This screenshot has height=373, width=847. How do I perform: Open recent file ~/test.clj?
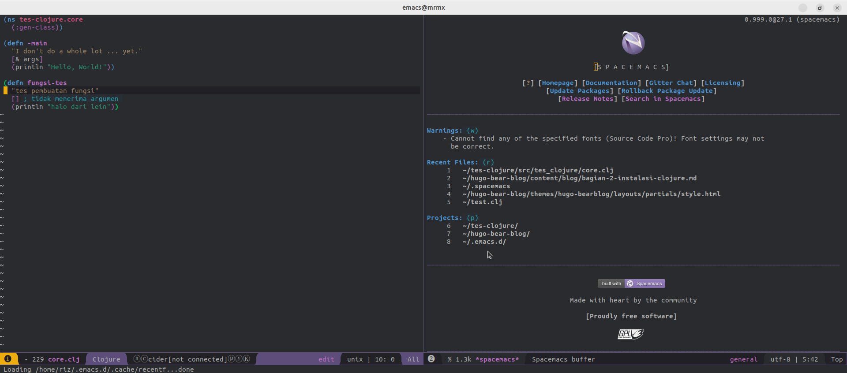pos(482,202)
